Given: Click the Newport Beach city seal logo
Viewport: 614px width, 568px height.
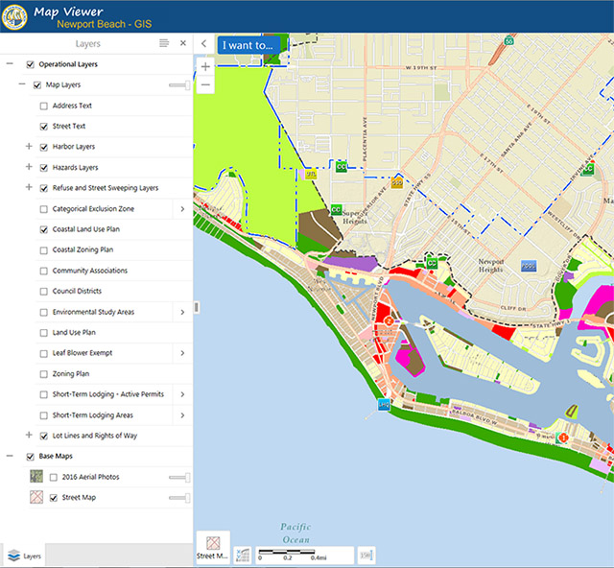Looking at the screenshot, I should [15, 16].
